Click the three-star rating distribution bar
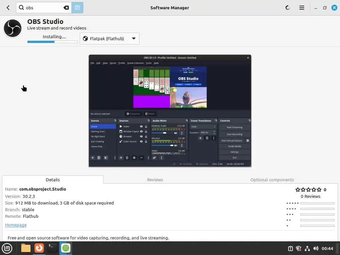This screenshot has width=340, height=255. pyautogui.click(x=317, y=214)
